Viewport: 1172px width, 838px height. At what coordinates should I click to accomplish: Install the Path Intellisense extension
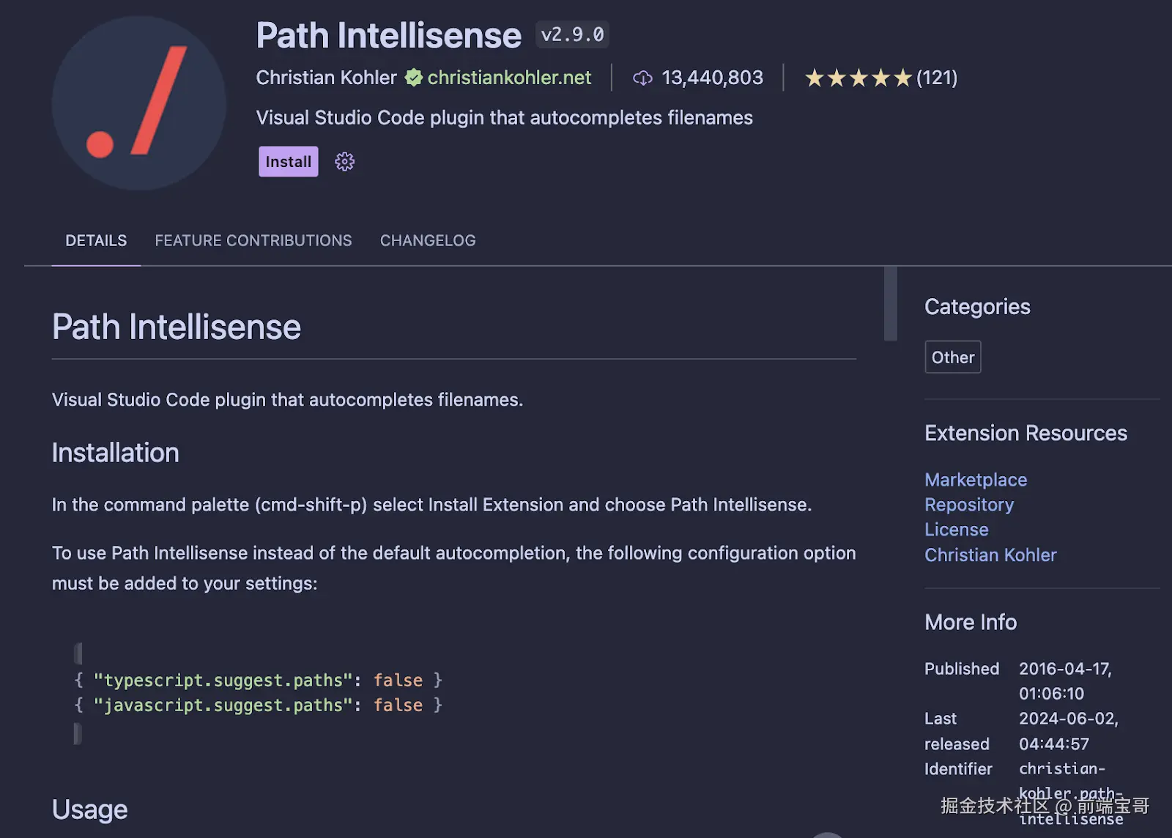click(288, 162)
